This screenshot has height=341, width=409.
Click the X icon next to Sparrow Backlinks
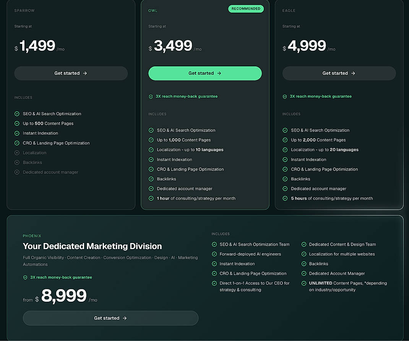pyautogui.click(x=17, y=162)
